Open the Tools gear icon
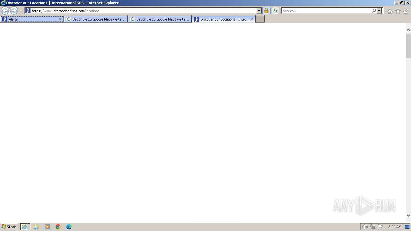The width and height of the screenshot is (411, 231). 406,11
